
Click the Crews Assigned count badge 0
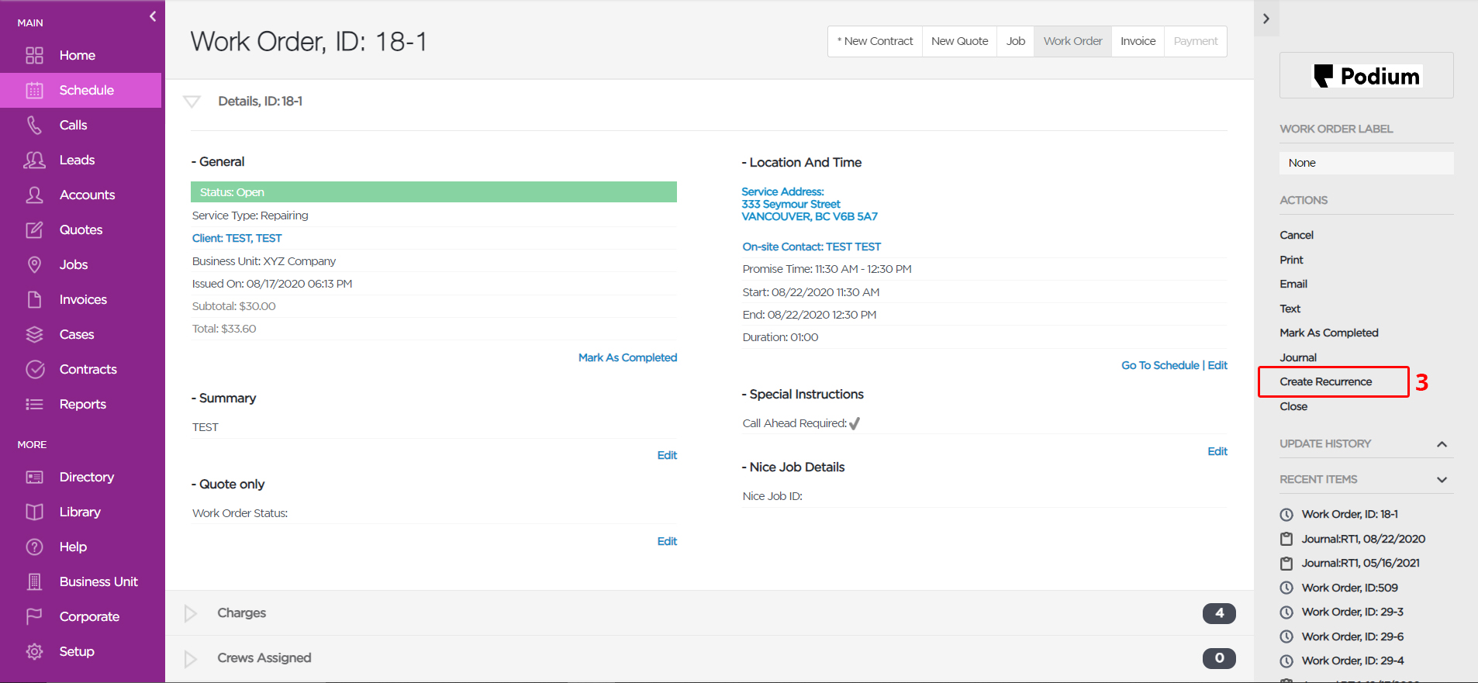(1219, 658)
